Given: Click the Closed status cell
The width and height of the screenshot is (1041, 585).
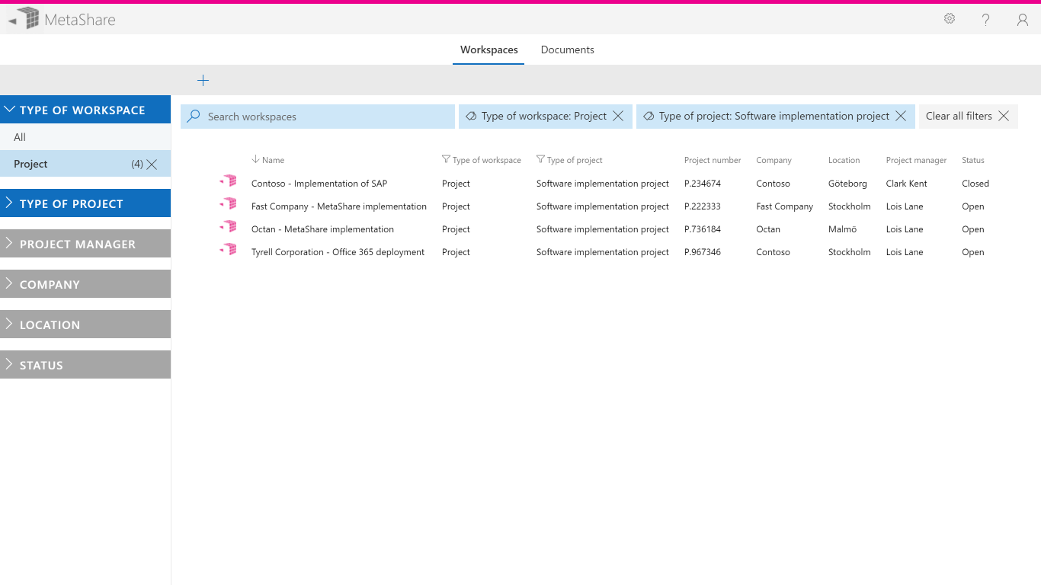Looking at the screenshot, I should pos(975,184).
